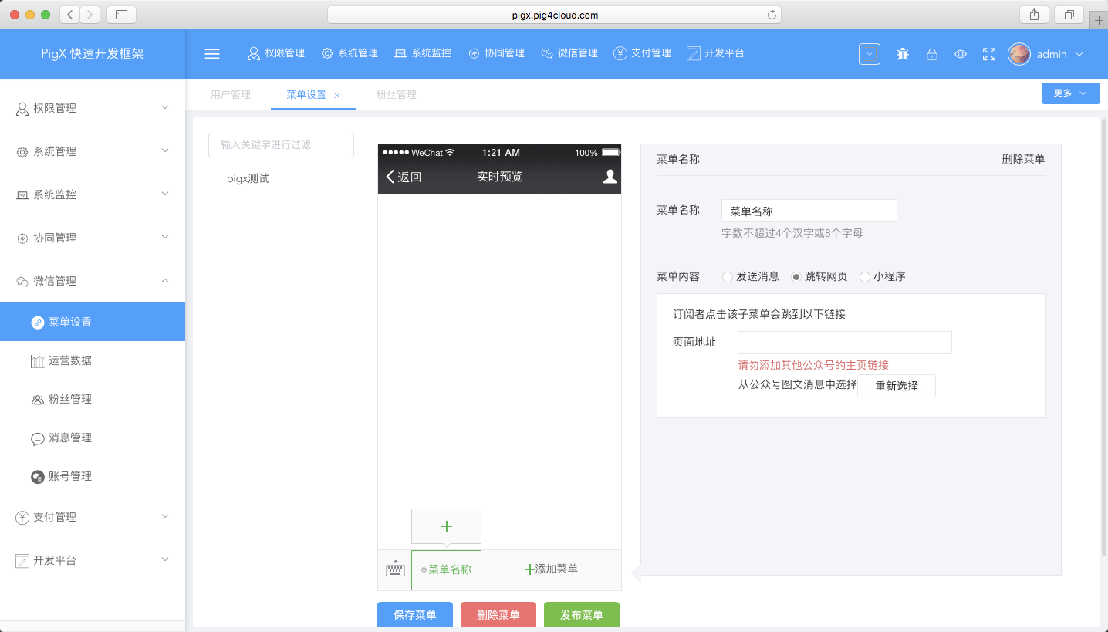This screenshot has width=1108, height=632.
Task: Click the eye theme preview icon
Action: pyautogui.click(x=961, y=54)
